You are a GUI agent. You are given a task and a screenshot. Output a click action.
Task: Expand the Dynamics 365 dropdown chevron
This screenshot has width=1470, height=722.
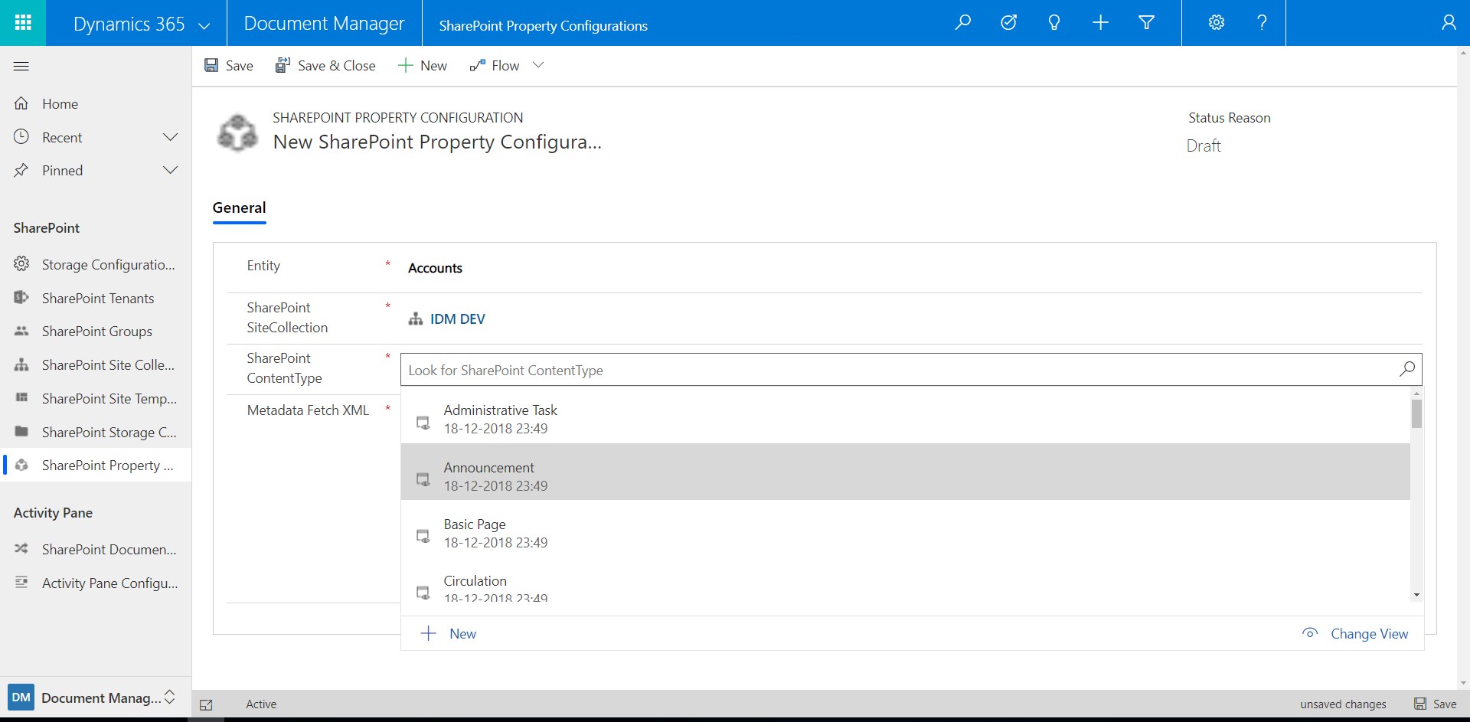tap(204, 25)
